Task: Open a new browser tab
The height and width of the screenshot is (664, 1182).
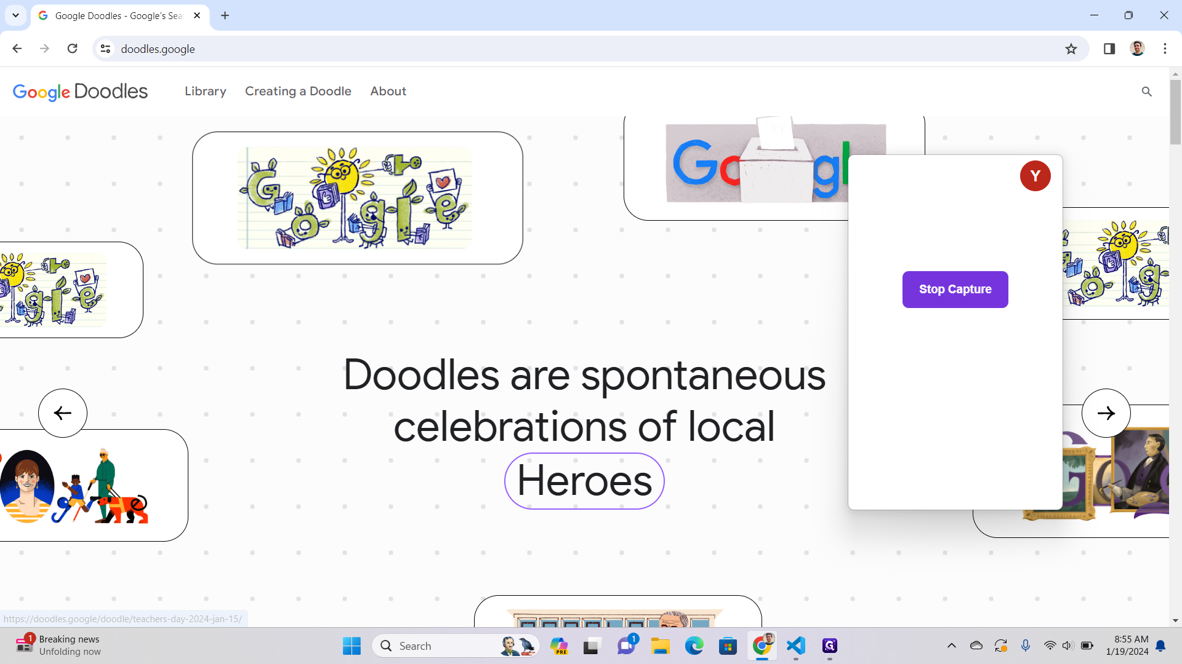Action: 225,15
